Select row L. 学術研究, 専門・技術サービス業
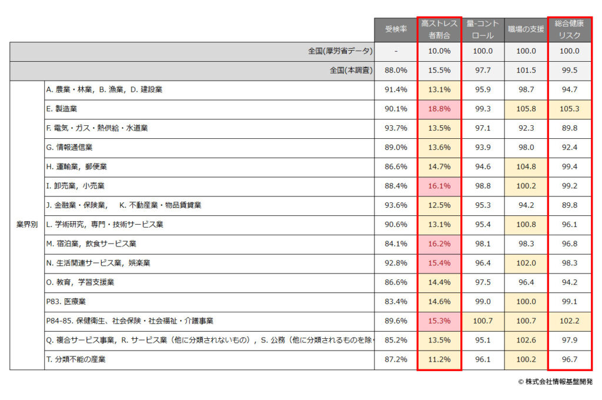The height and width of the screenshot is (400, 602). [209, 225]
